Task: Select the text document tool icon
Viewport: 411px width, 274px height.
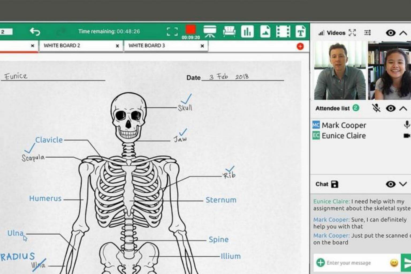Action: point(300,32)
